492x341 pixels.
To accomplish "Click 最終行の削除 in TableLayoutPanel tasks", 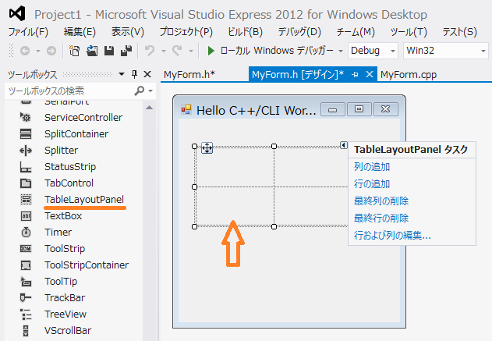I will coord(381,218).
